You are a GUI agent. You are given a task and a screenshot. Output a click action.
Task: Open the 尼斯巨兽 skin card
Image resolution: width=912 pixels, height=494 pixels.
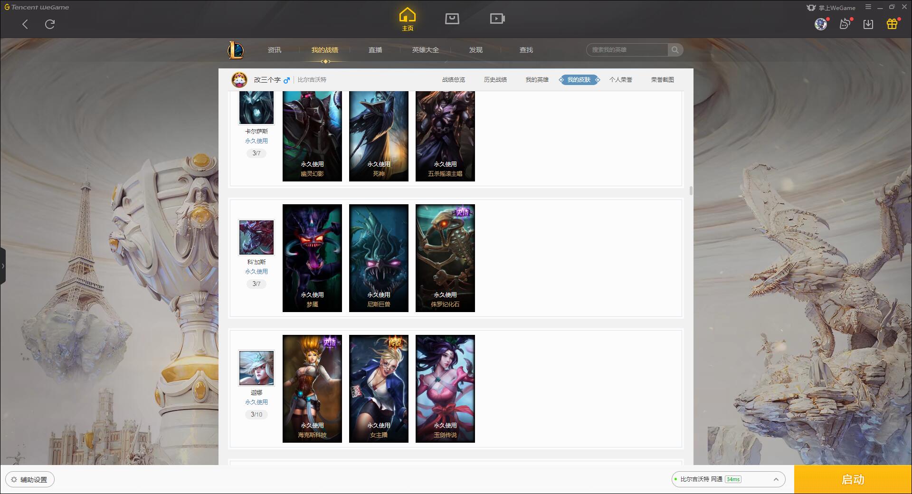(379, 258)
